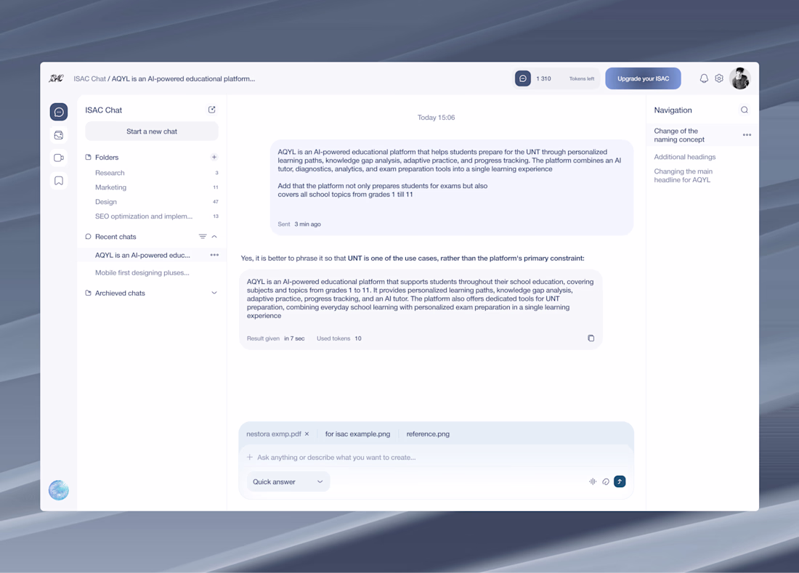
Task: Click the Folders section header
Action: pyautogui.click(x=107, y=158)
